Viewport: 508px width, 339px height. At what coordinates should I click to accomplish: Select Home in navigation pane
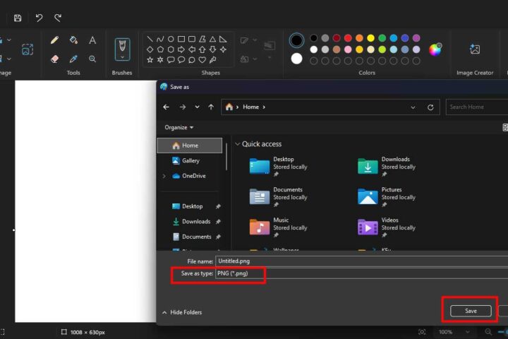(190, 145)
